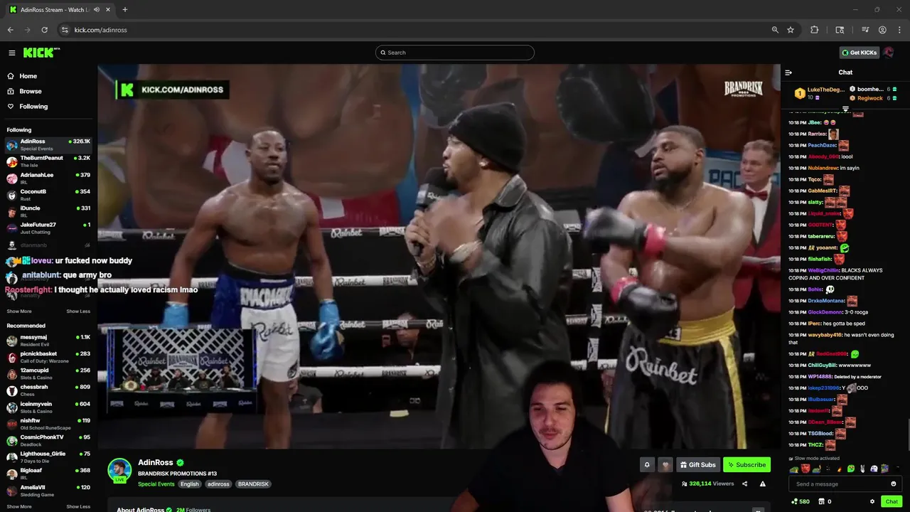Open AmeliaVII recommended channel

tap(48, 491)
